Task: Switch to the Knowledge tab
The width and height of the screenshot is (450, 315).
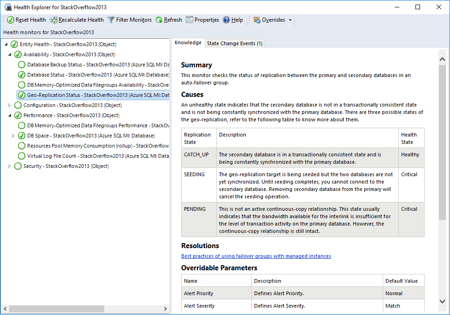Action: 188,42
